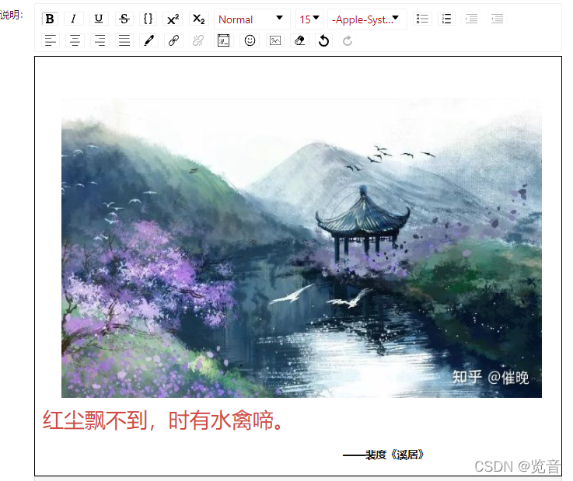Apply superscript formatting
Image resolution: width=573 pixels, height=481 pixels.
173,19
